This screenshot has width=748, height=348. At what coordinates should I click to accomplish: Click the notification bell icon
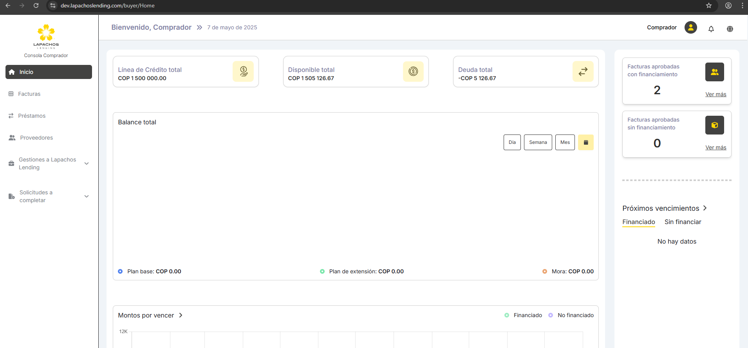711,29
